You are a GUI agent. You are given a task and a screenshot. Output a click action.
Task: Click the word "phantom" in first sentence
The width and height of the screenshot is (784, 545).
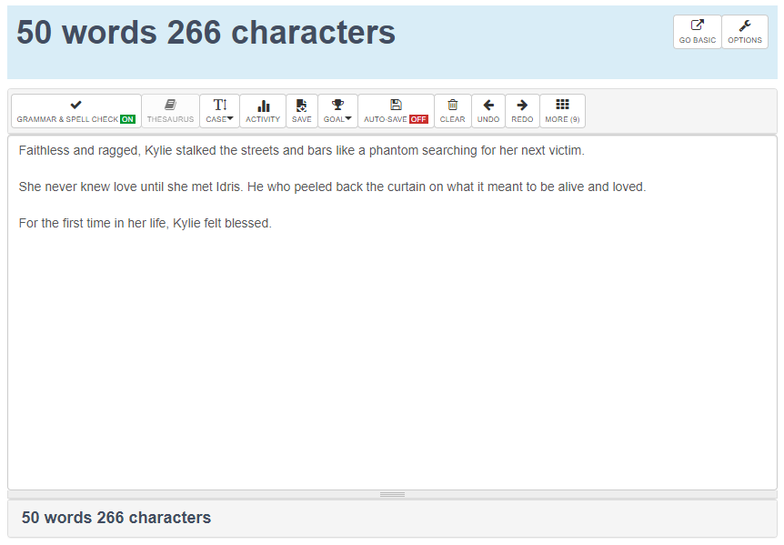(394, 150)
